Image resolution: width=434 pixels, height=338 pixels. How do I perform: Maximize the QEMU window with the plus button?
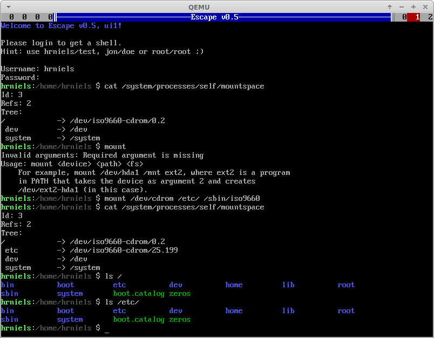click(x=413, y=7)
